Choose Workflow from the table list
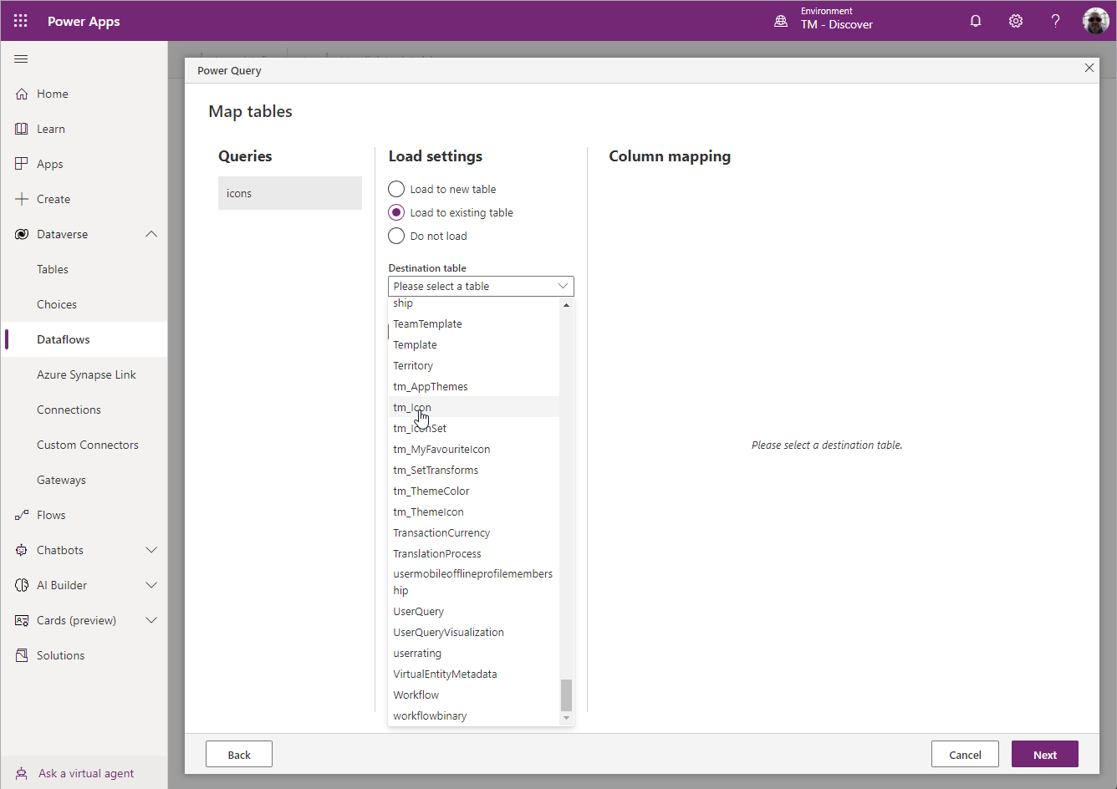Viewport: 1117px width, 789px height. tap(474, 695)
